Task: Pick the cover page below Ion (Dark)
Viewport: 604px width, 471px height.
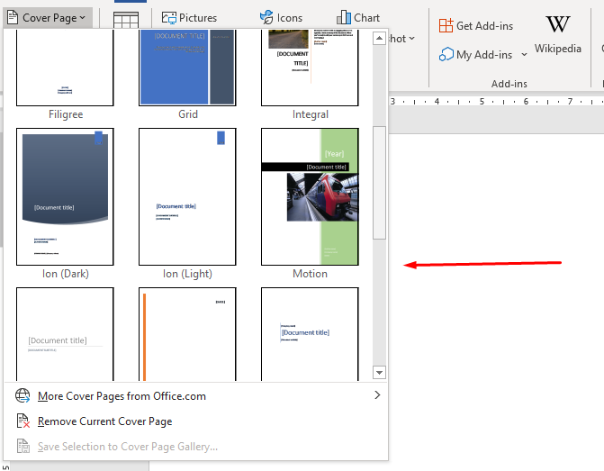Action: [65, 334]
